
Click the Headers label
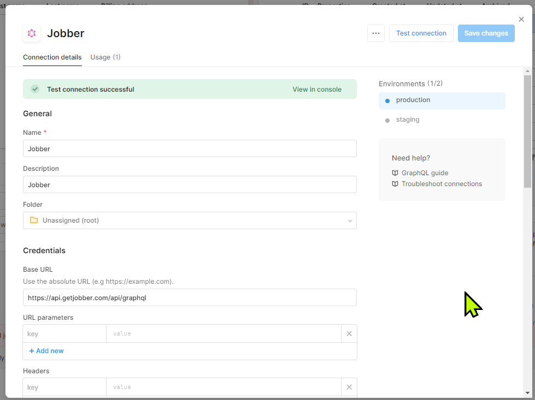pos(36,371)
